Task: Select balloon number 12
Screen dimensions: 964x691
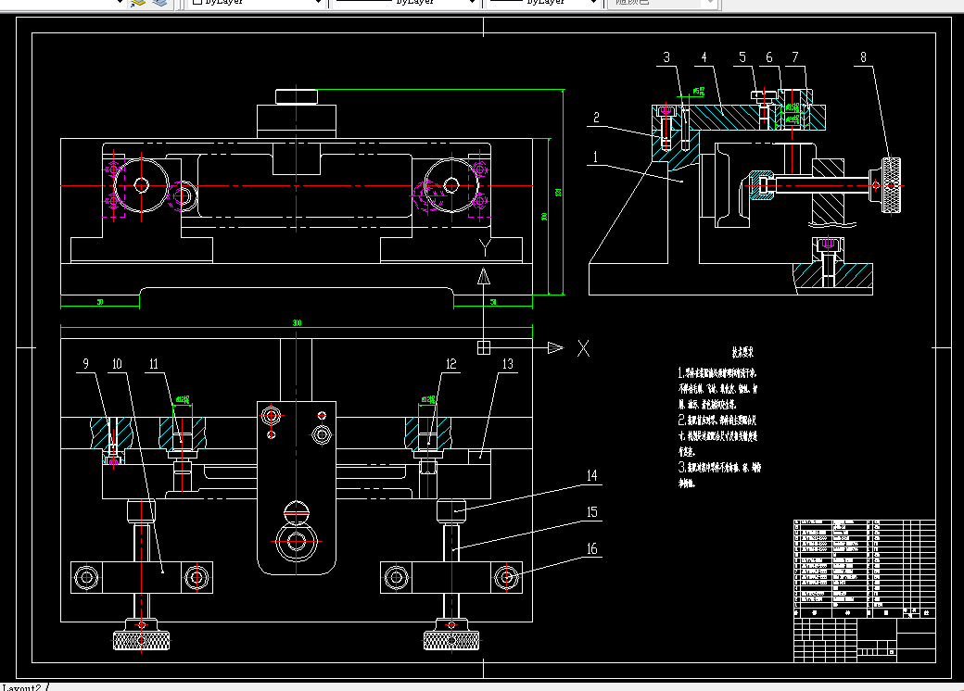Action: (x=450, y=364)
